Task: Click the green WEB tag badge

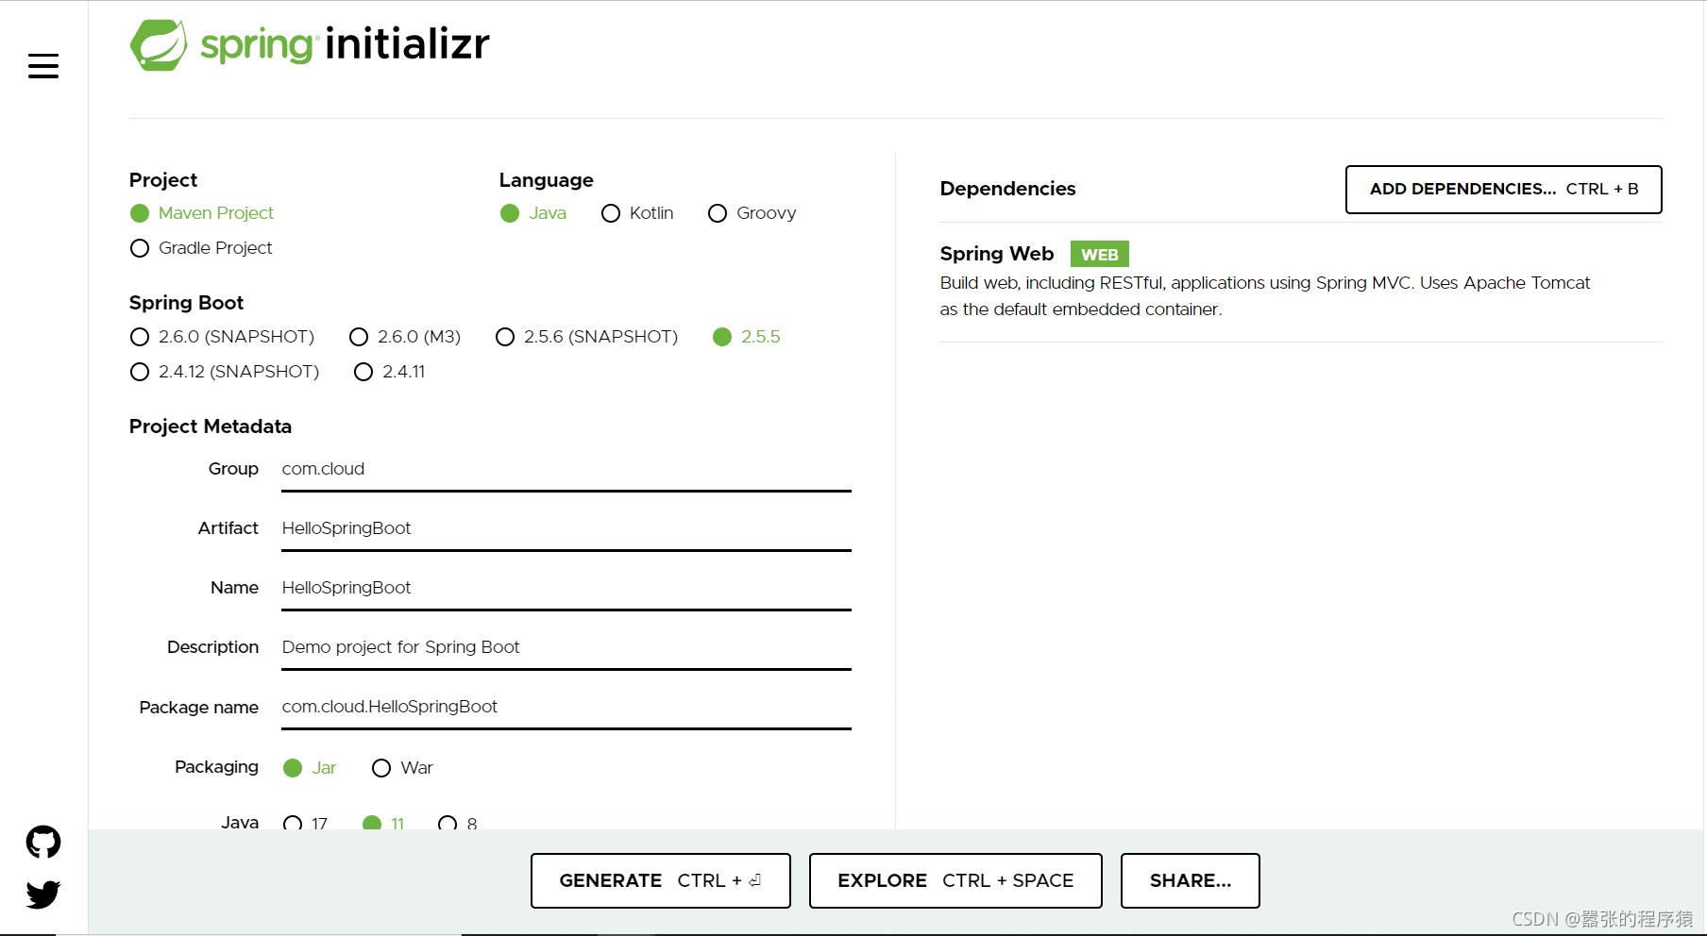Action: click(x=1100, y=255)
